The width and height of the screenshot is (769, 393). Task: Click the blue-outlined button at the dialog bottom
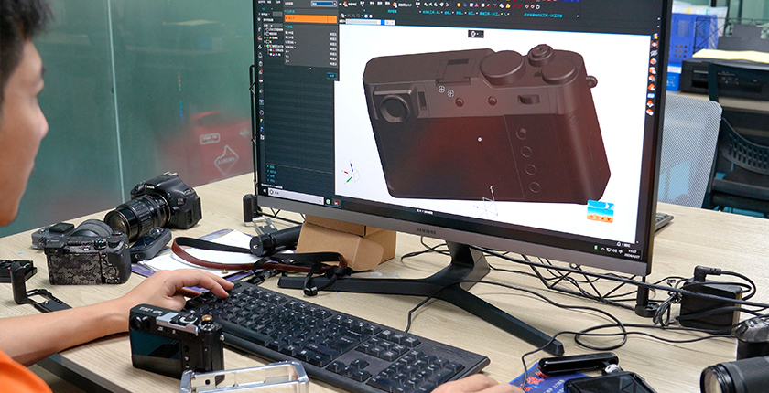[332, 76]
